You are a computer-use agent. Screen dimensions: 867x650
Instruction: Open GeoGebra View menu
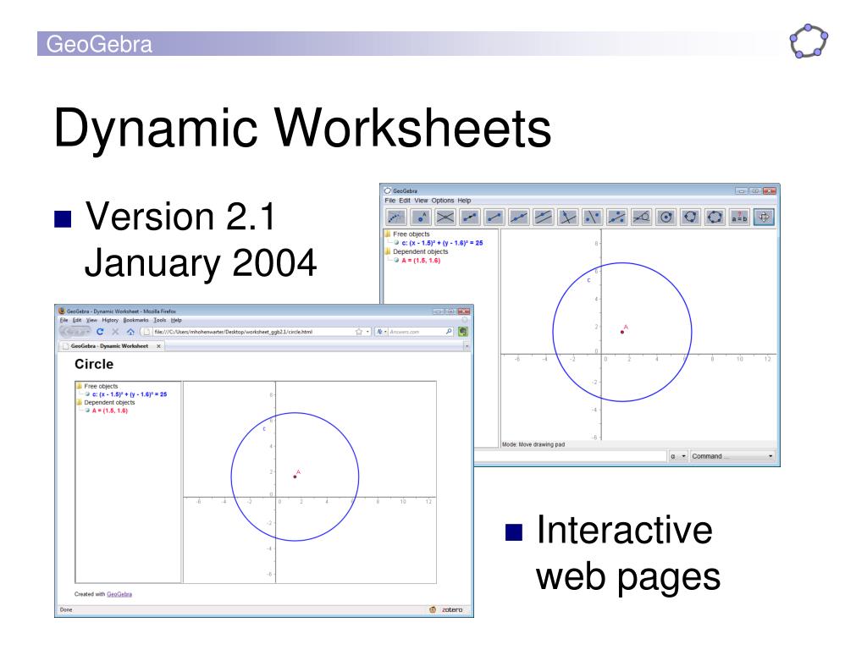tap(422, 201)
